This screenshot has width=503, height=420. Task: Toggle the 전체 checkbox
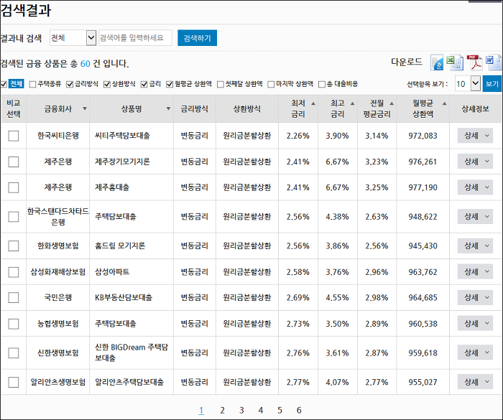pos(4,84)
